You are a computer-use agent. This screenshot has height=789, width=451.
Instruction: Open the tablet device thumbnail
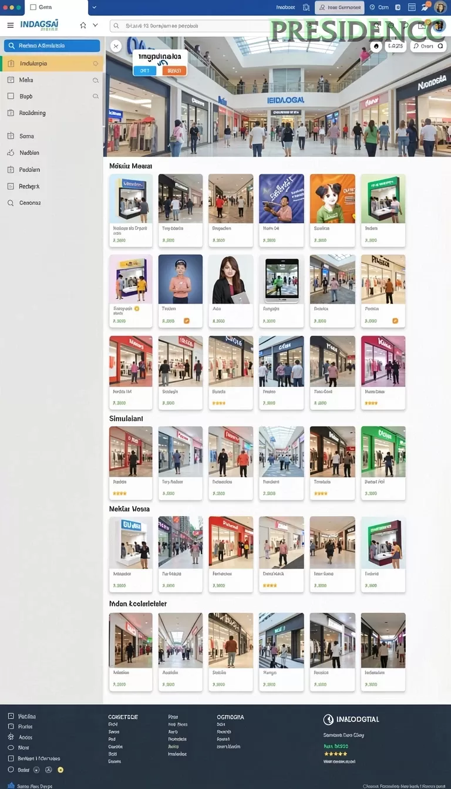[281, 279]
